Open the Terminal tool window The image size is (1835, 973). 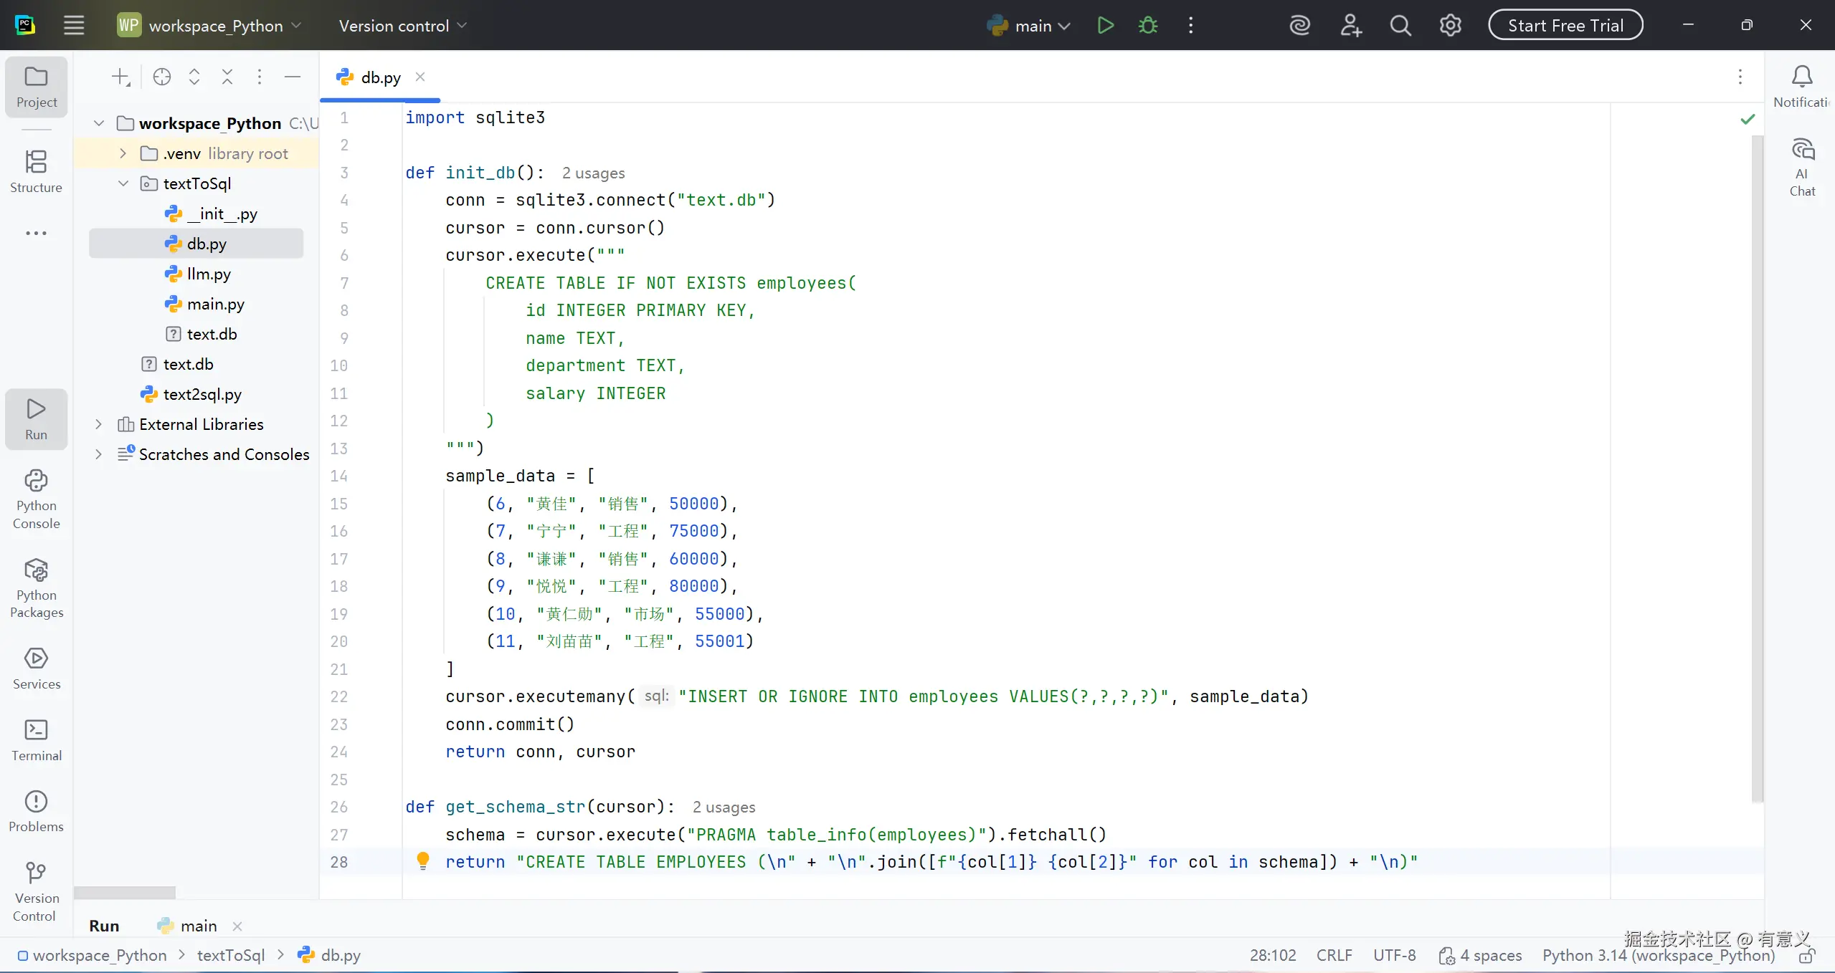click(x=36, y=739)
